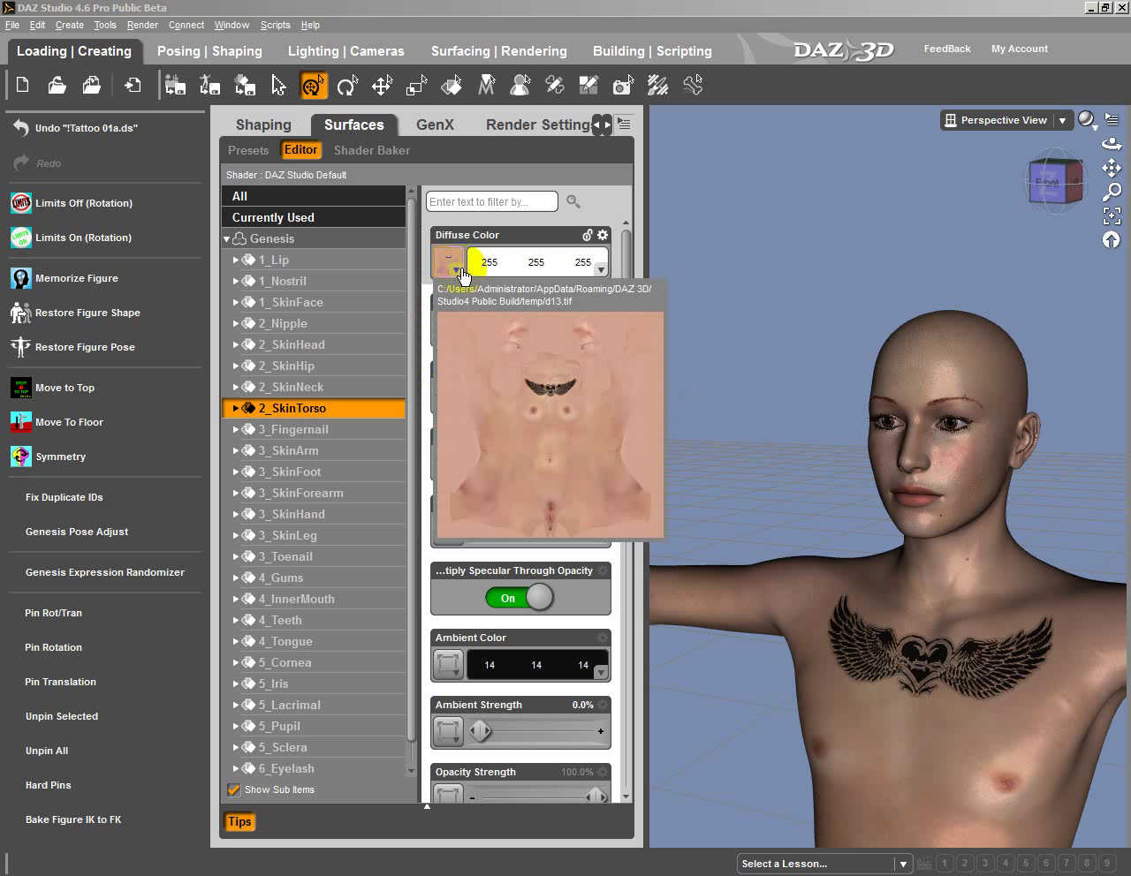
Task: Click the Restore Figure Pose icon
Action: pyautogui.click(x=21, y=347)
